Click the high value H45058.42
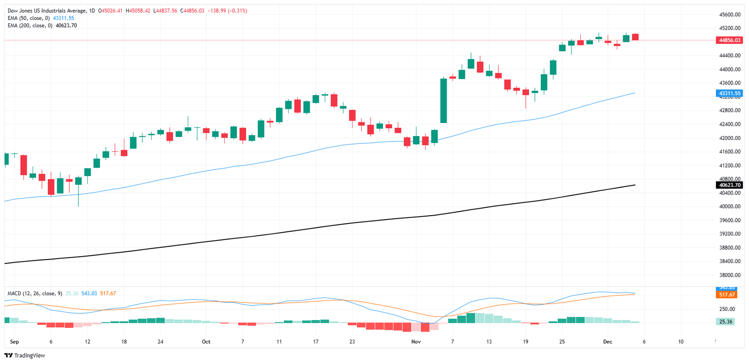The image size is (749, 363). coord(139,11)
